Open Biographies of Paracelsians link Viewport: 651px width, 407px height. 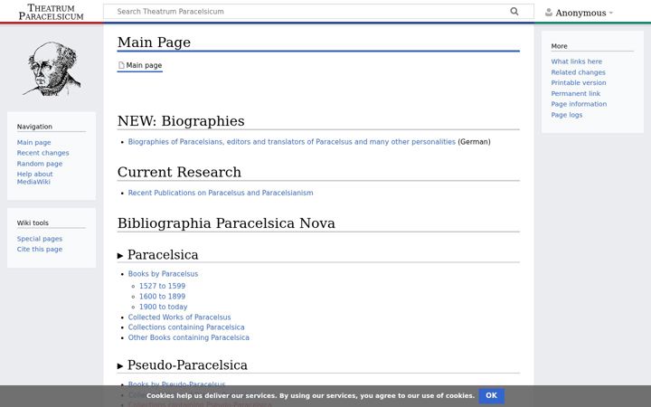pos(291,142)
